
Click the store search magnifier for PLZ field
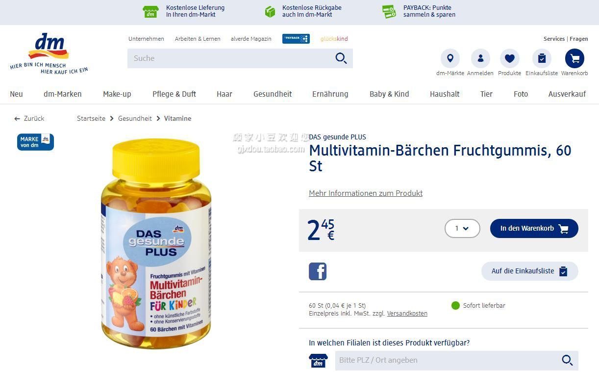tap(567, 360)
